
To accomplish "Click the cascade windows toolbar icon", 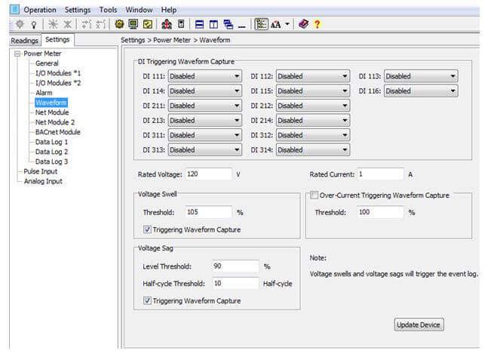I will pos(228,25).
